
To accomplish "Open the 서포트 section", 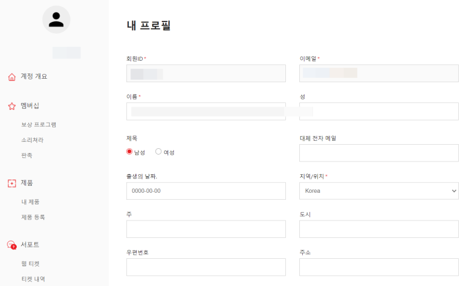I will pos(30,245).
